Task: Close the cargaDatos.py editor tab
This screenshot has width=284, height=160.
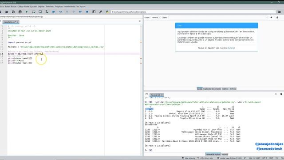Action: (x=17, y=22)
